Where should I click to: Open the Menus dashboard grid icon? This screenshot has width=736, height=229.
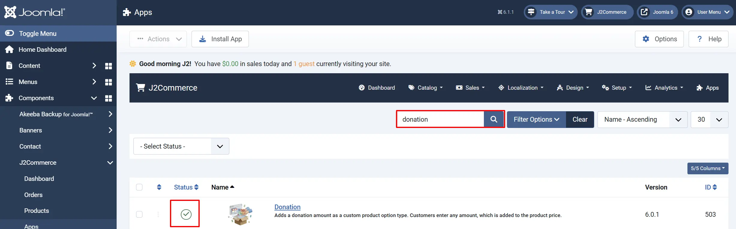pos(109,82)
